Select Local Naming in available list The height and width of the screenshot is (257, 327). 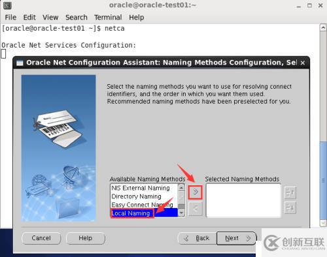coord(144,213)
